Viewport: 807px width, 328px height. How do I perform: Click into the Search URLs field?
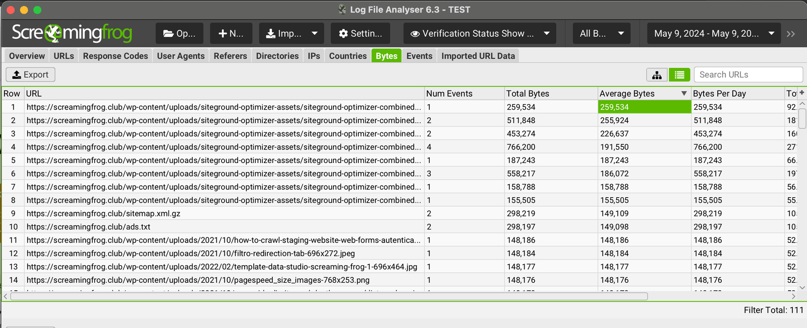748,74
